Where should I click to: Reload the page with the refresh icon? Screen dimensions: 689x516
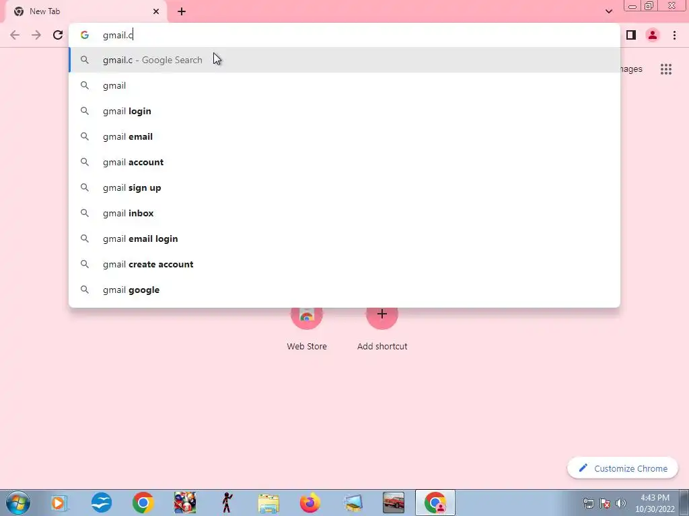(x=58, y=35)
